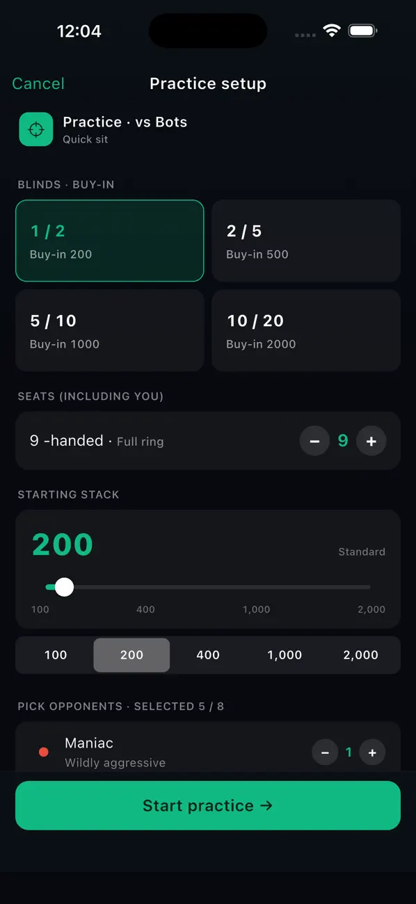Viewport: 416px width, 904px height.
Task: Tap the red Maniac indicator dot
Action: point(44,752)
